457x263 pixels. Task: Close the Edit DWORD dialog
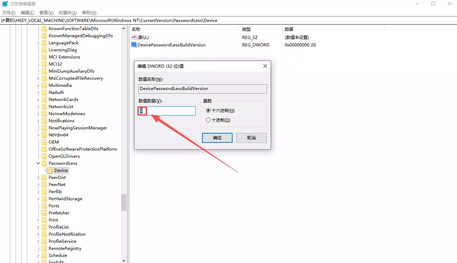(265, 66)
